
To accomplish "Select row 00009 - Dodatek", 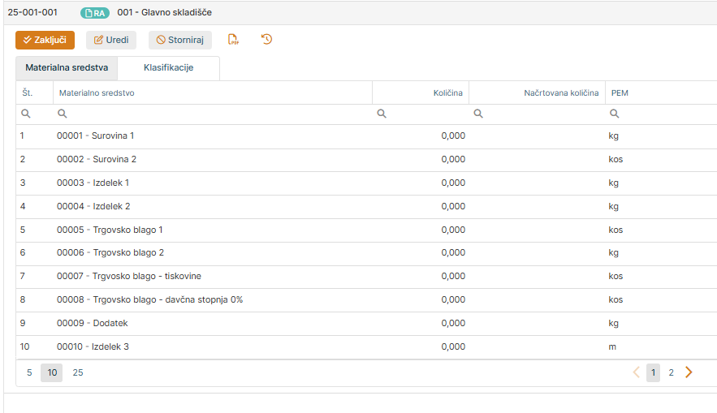I will pyautogui.click(x=92, y=324).
